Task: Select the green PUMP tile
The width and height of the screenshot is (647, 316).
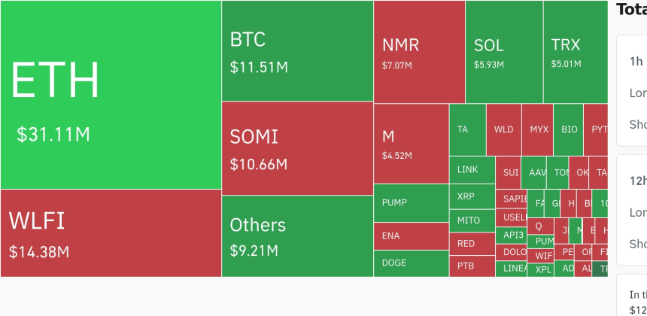Action: [411, 203]
